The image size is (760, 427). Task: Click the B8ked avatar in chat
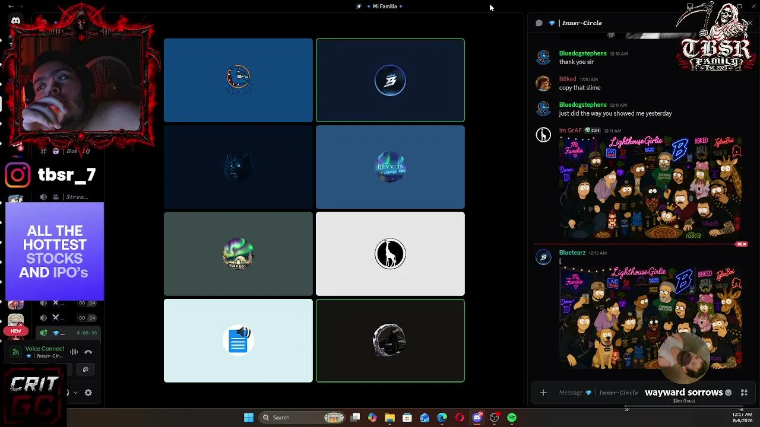(543, 83)
